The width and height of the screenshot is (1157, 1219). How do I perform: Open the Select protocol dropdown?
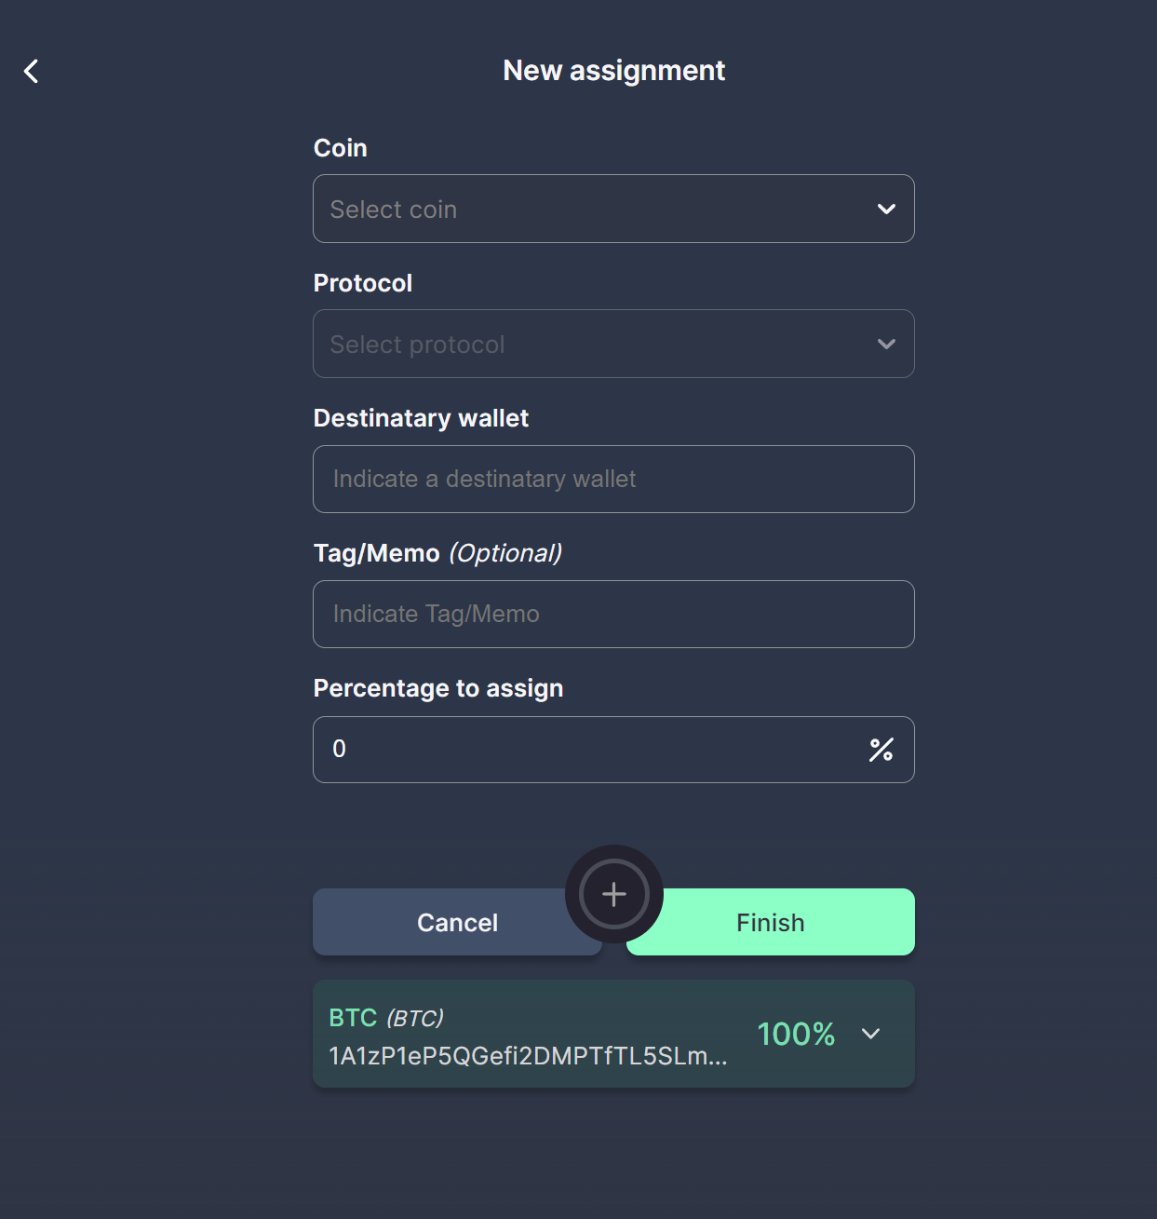tap(613, 344)
